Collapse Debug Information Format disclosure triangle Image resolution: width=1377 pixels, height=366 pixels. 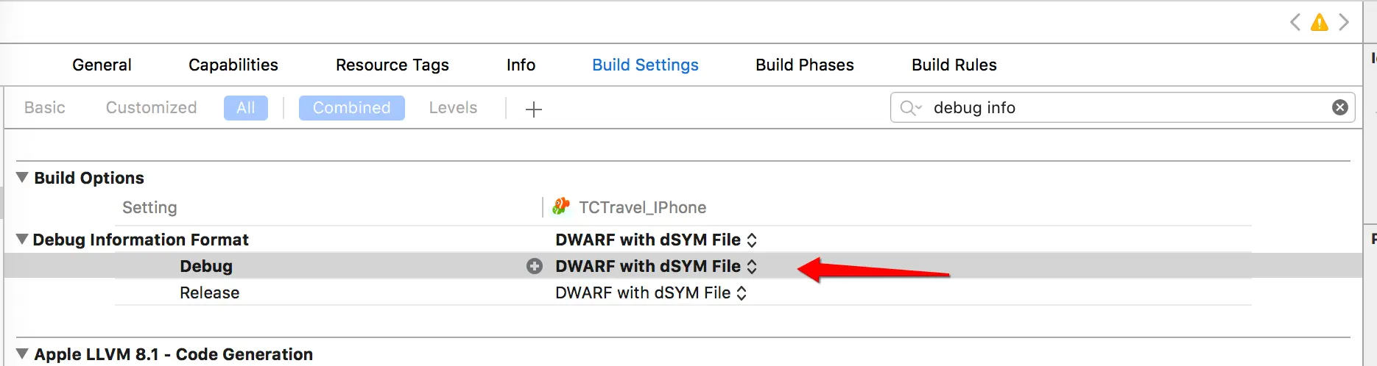point(22,239)
